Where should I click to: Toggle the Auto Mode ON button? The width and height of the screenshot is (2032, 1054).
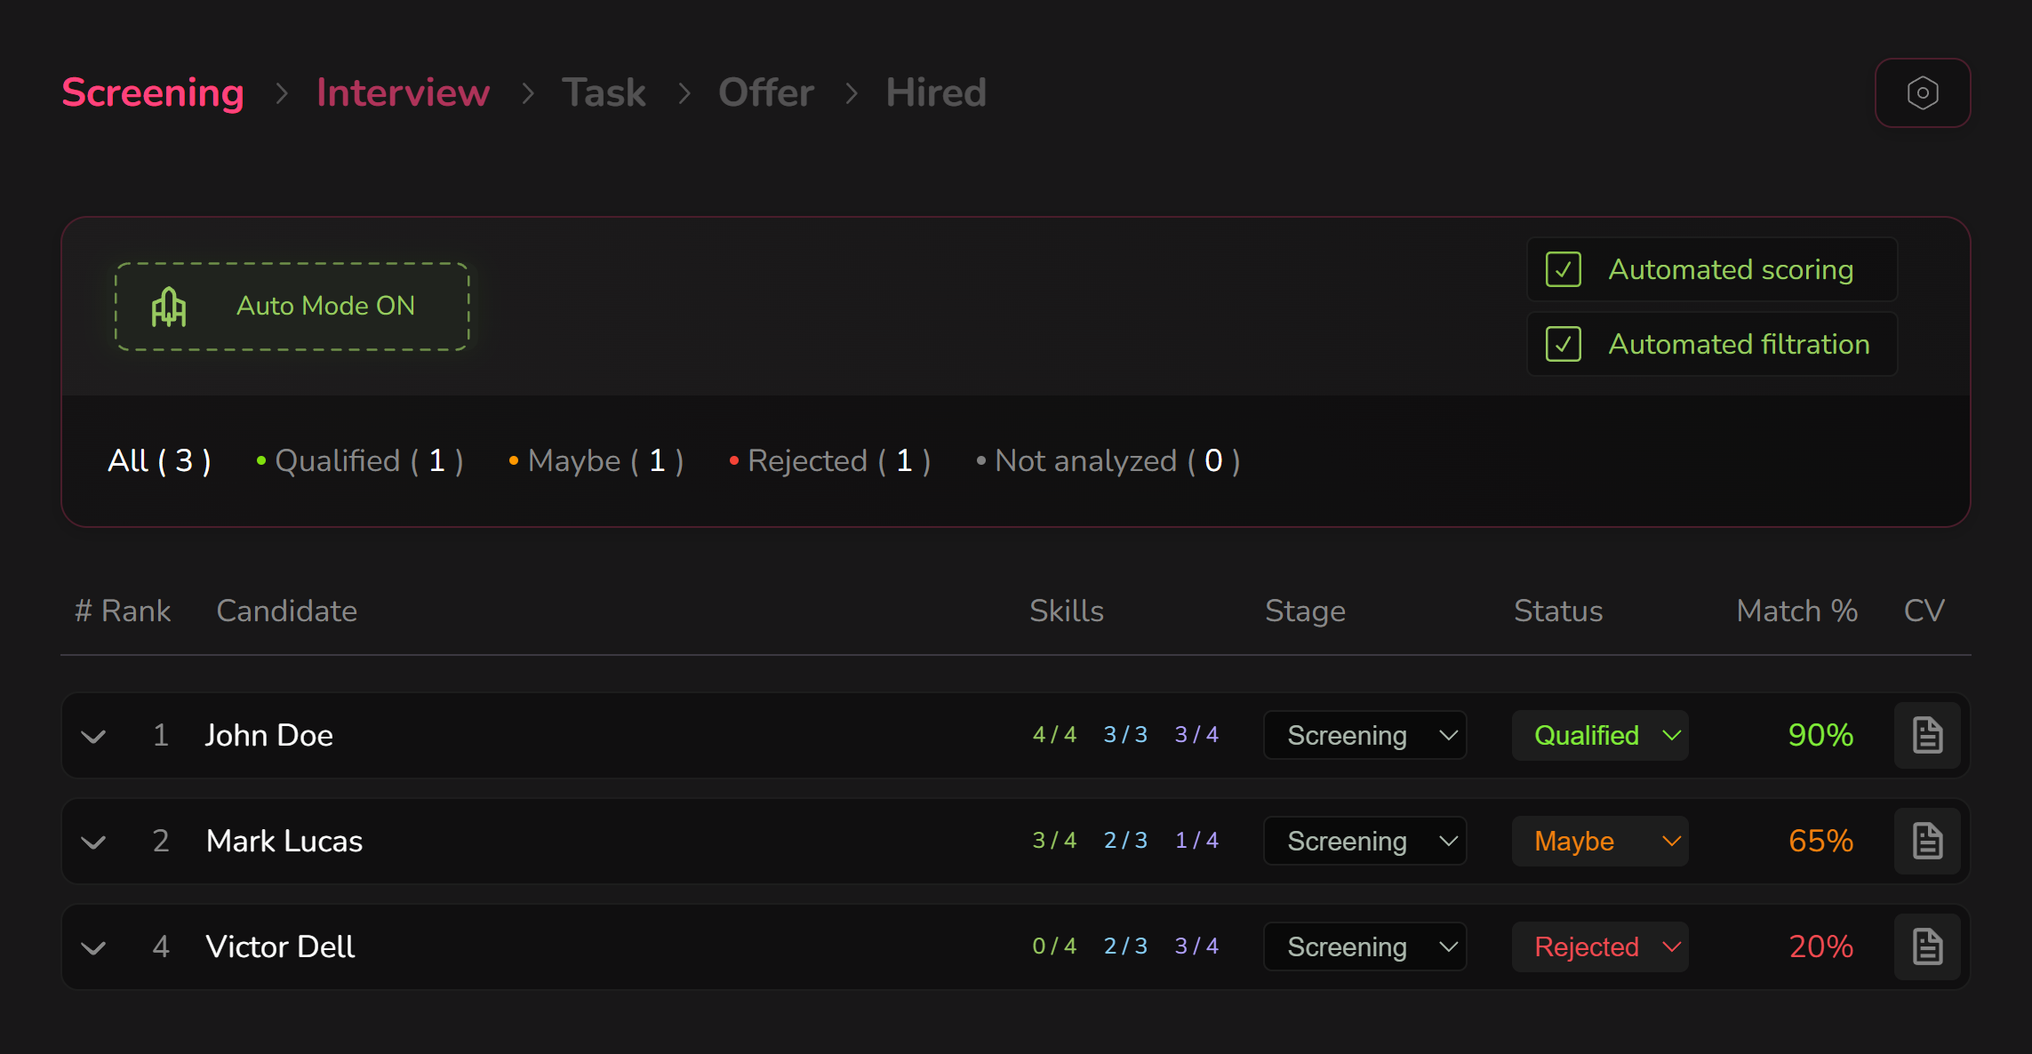292,307
